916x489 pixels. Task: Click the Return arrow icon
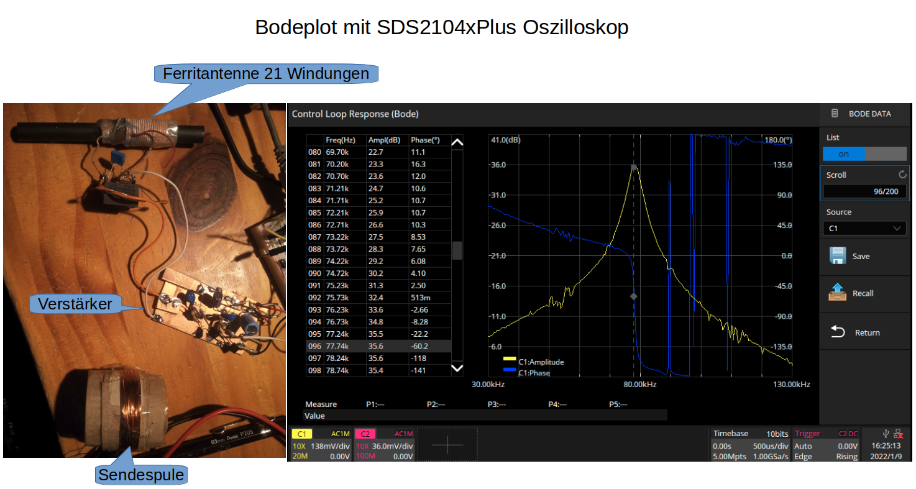(x=838, y=332)
